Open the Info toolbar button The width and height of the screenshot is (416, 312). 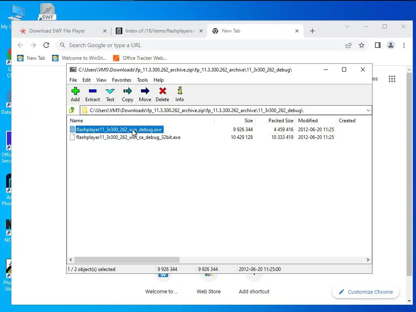[180, 94]
